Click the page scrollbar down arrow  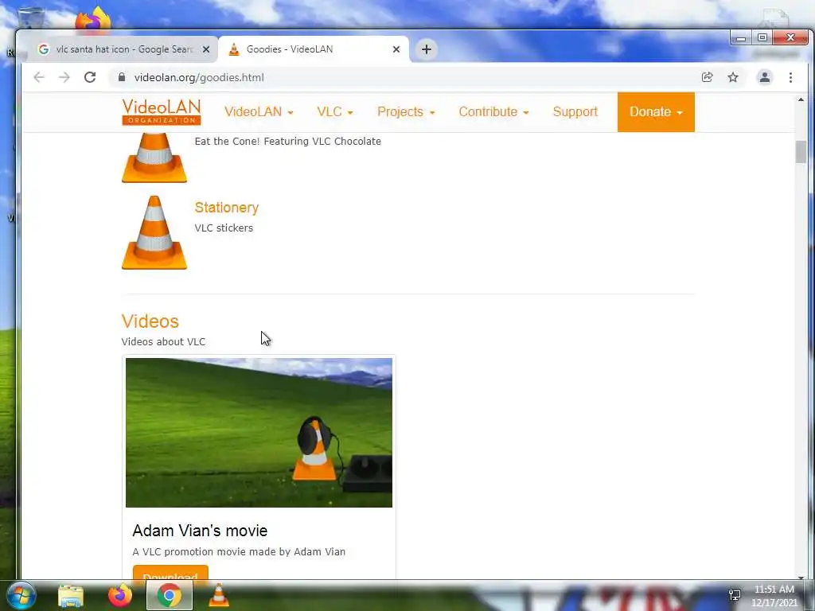click(801, 577)
